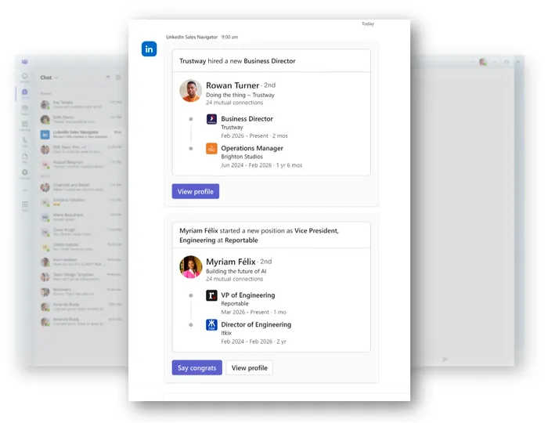Screen dimensions: 548x423
Task: Click the Say congrats button
Action: (x=196, y=367)
